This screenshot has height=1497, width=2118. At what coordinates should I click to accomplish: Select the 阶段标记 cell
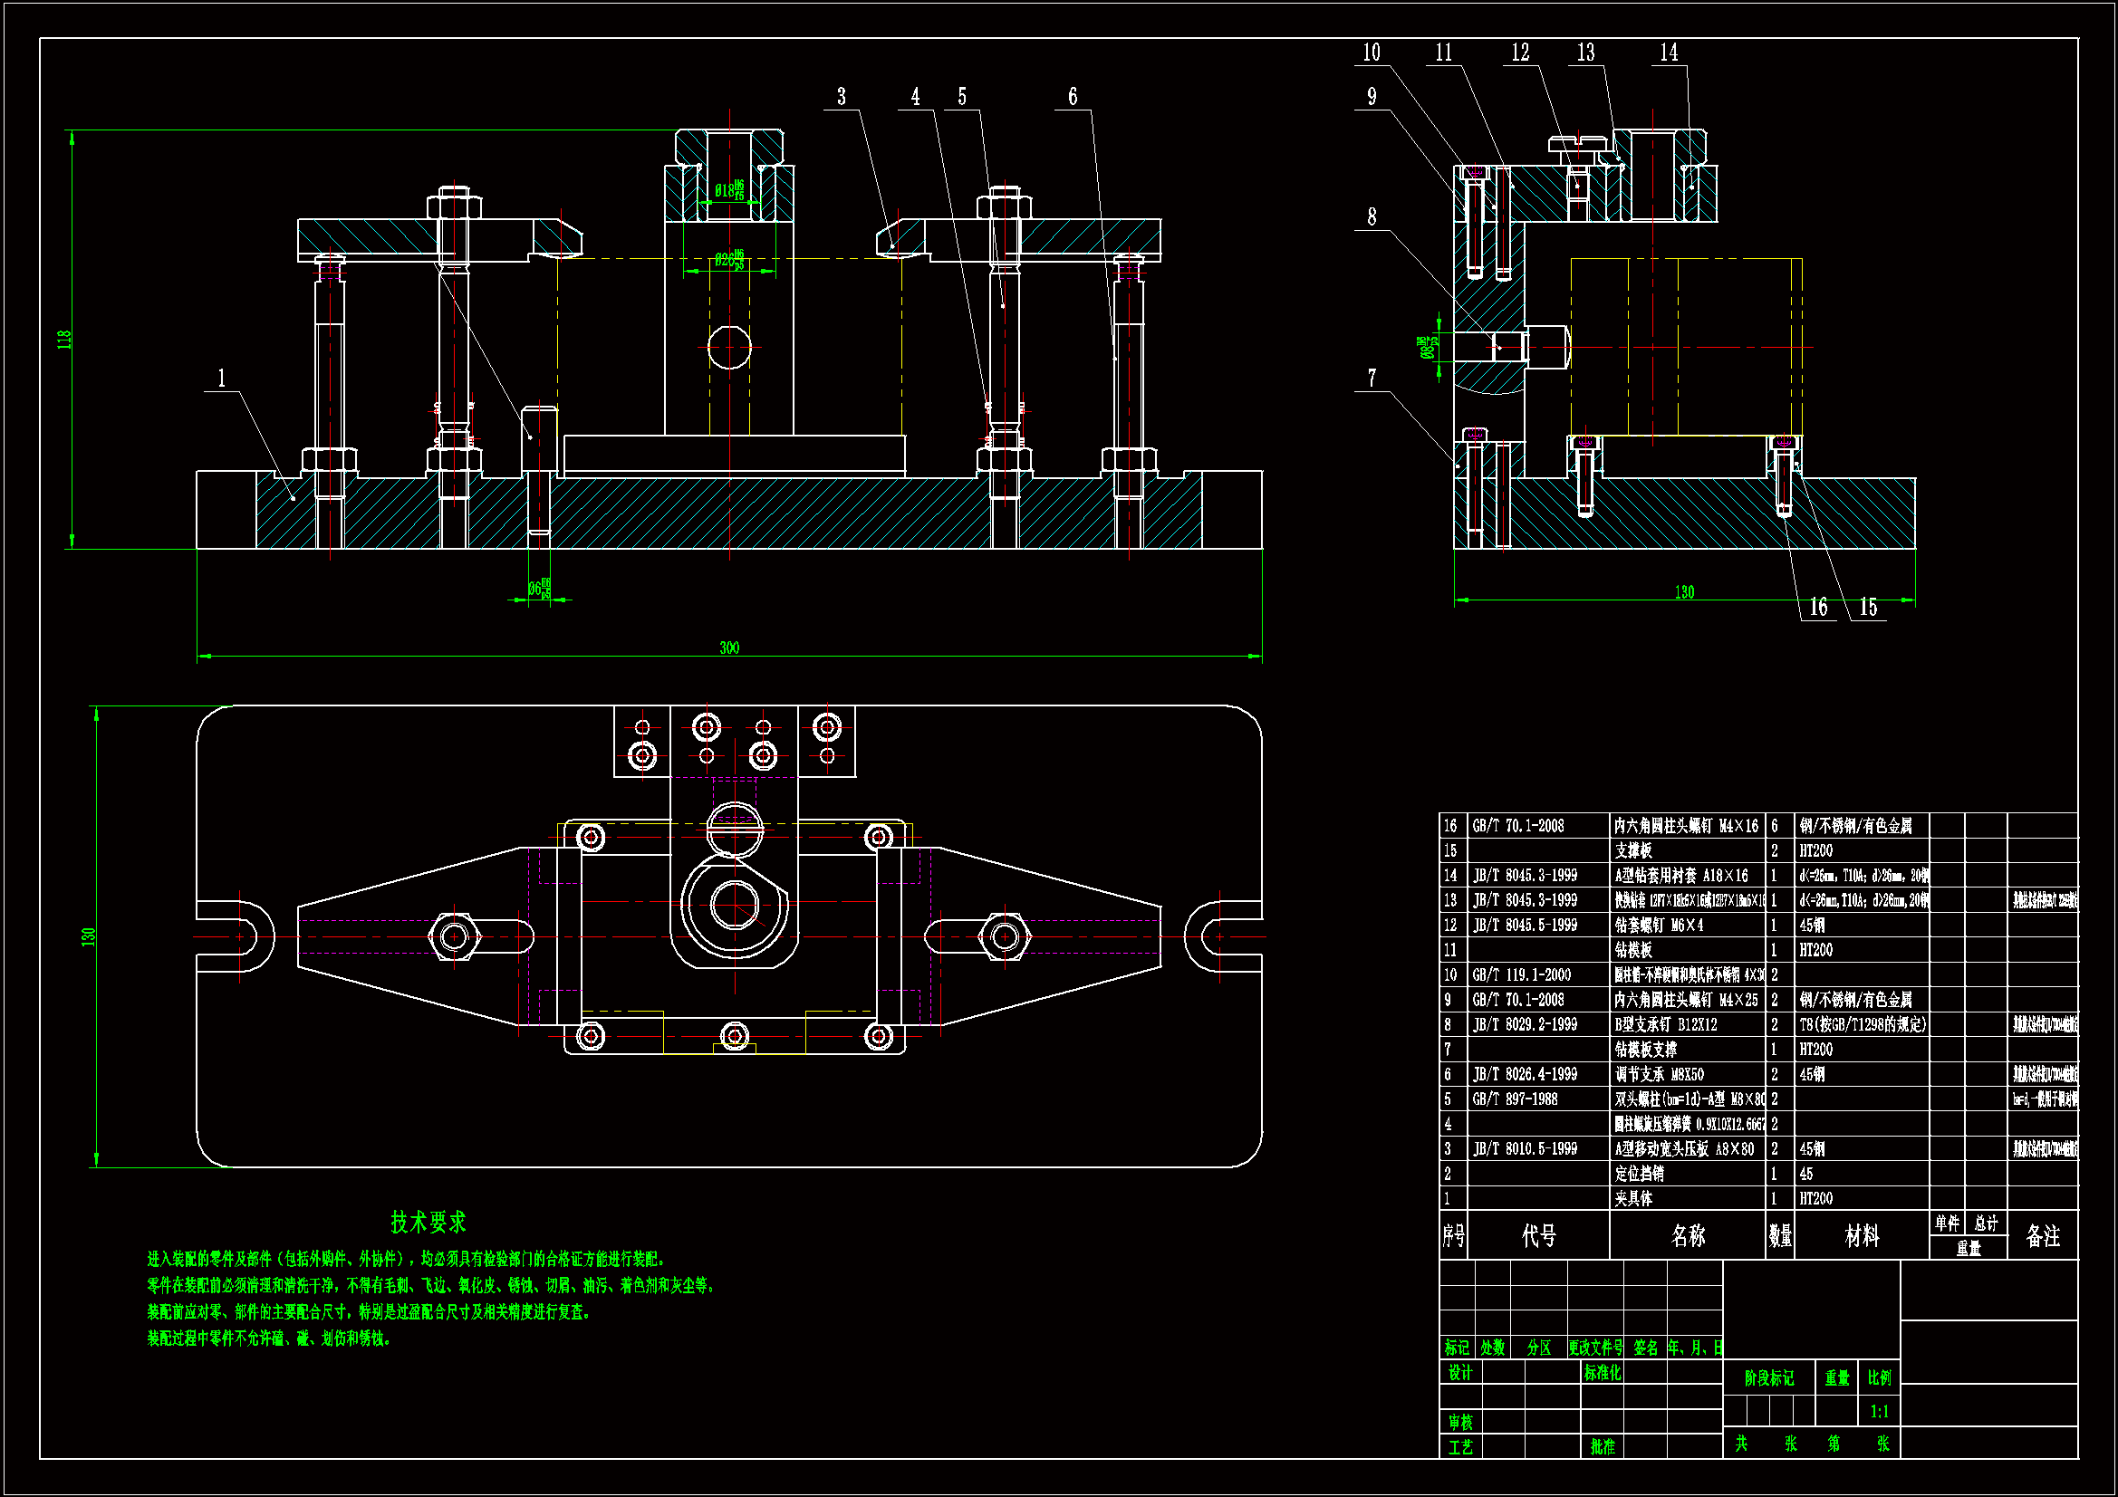pyautogui.click(x=1768, y=1378)
